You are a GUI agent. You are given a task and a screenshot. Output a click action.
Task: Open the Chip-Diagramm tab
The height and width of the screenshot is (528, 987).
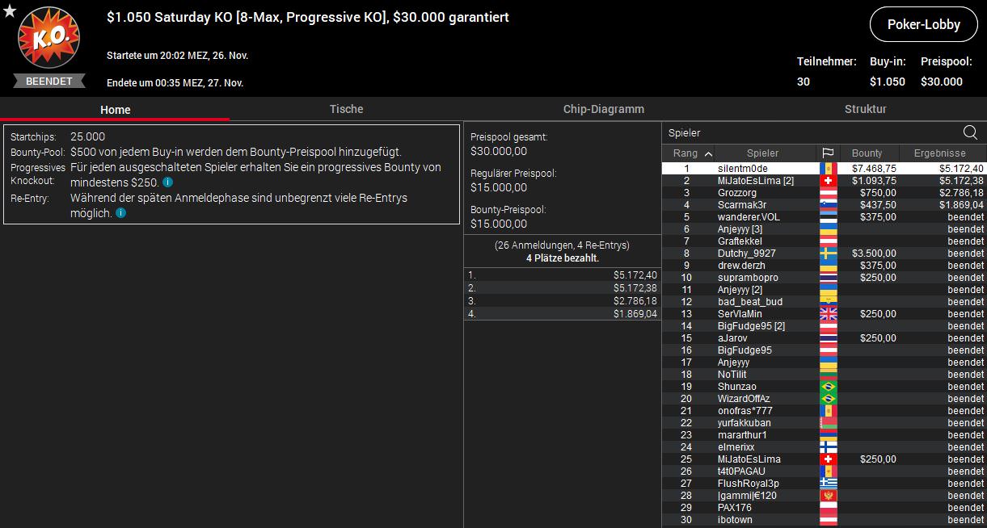(604, 109)
